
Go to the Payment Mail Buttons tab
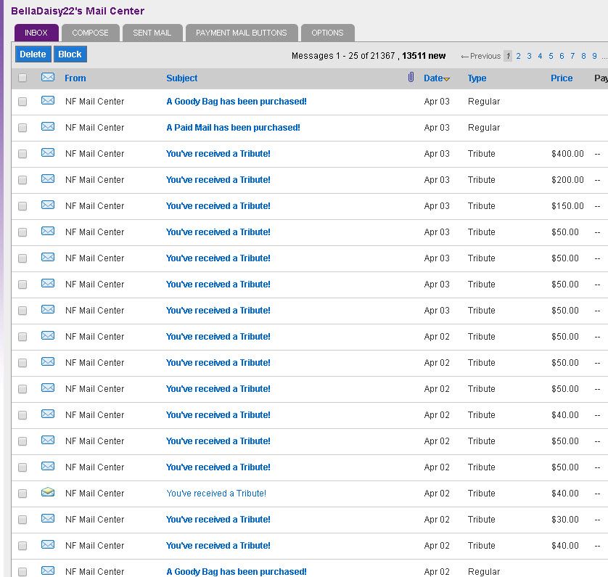(242, 33)
